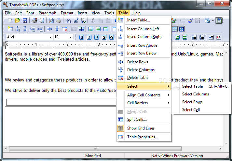This screenshot has width=232, height=161.
Task: Toggle Show Grid Lines in Table menu
Action: (144, 128)
